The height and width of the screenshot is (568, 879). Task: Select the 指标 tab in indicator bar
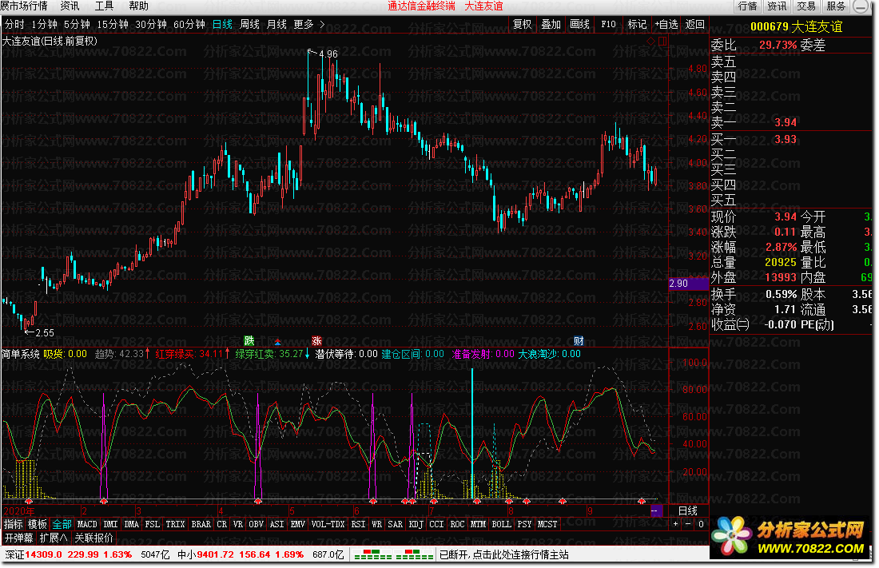pyautogui.click(x=14, y=524)
